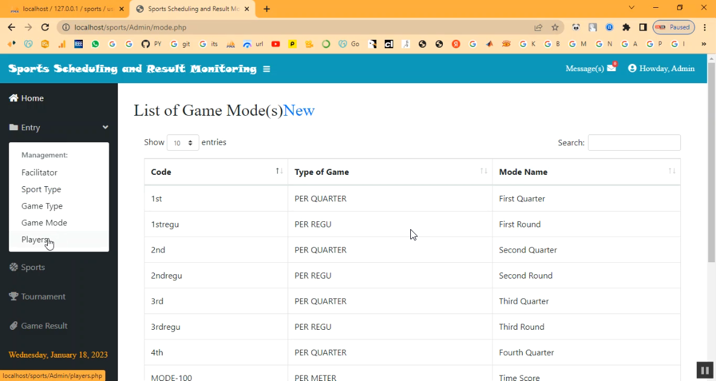Click the Search input field
Screen dimensions: 716x381
coord(634,143)
